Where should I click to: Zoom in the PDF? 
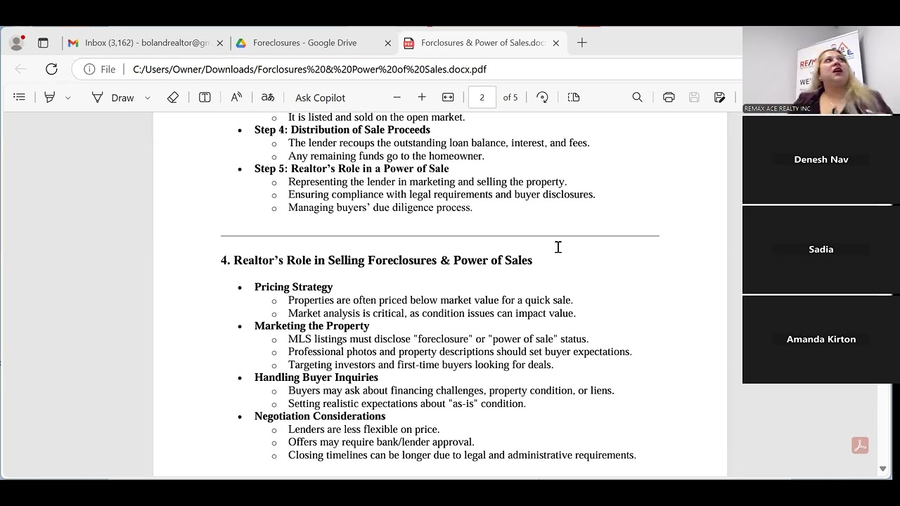point(422,97)
